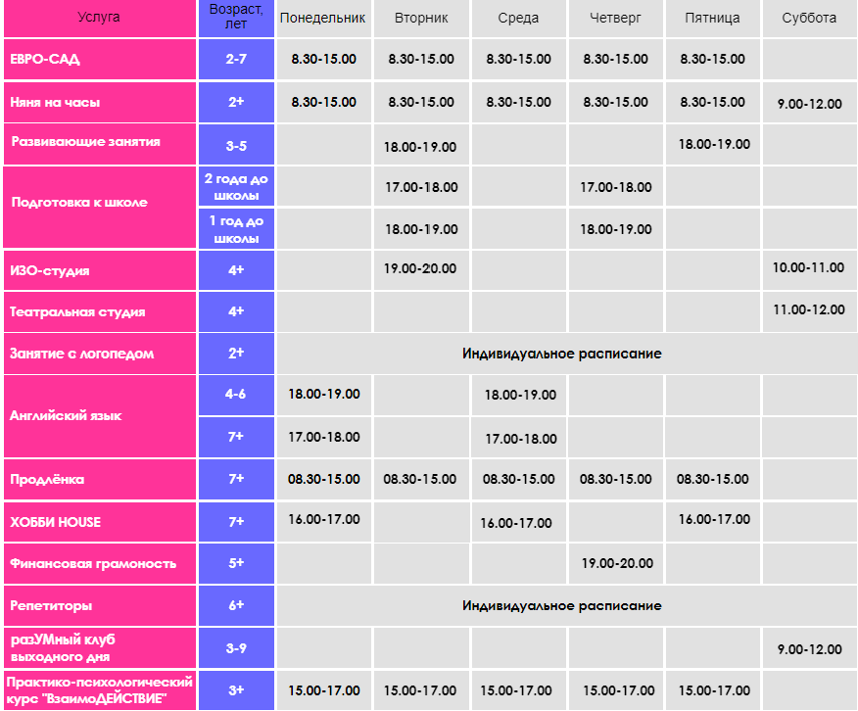Click the Возраст, лет column header
The image size is (858, 711).
click(x=236, y=18)
